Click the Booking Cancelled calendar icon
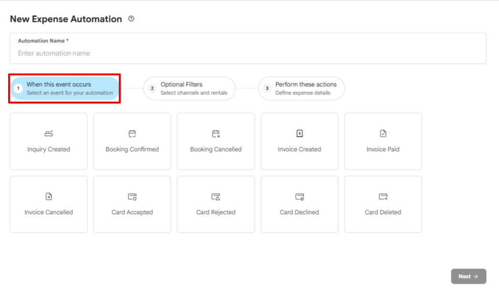Viewport: 499px width, 290px height. tap(216, 134)
